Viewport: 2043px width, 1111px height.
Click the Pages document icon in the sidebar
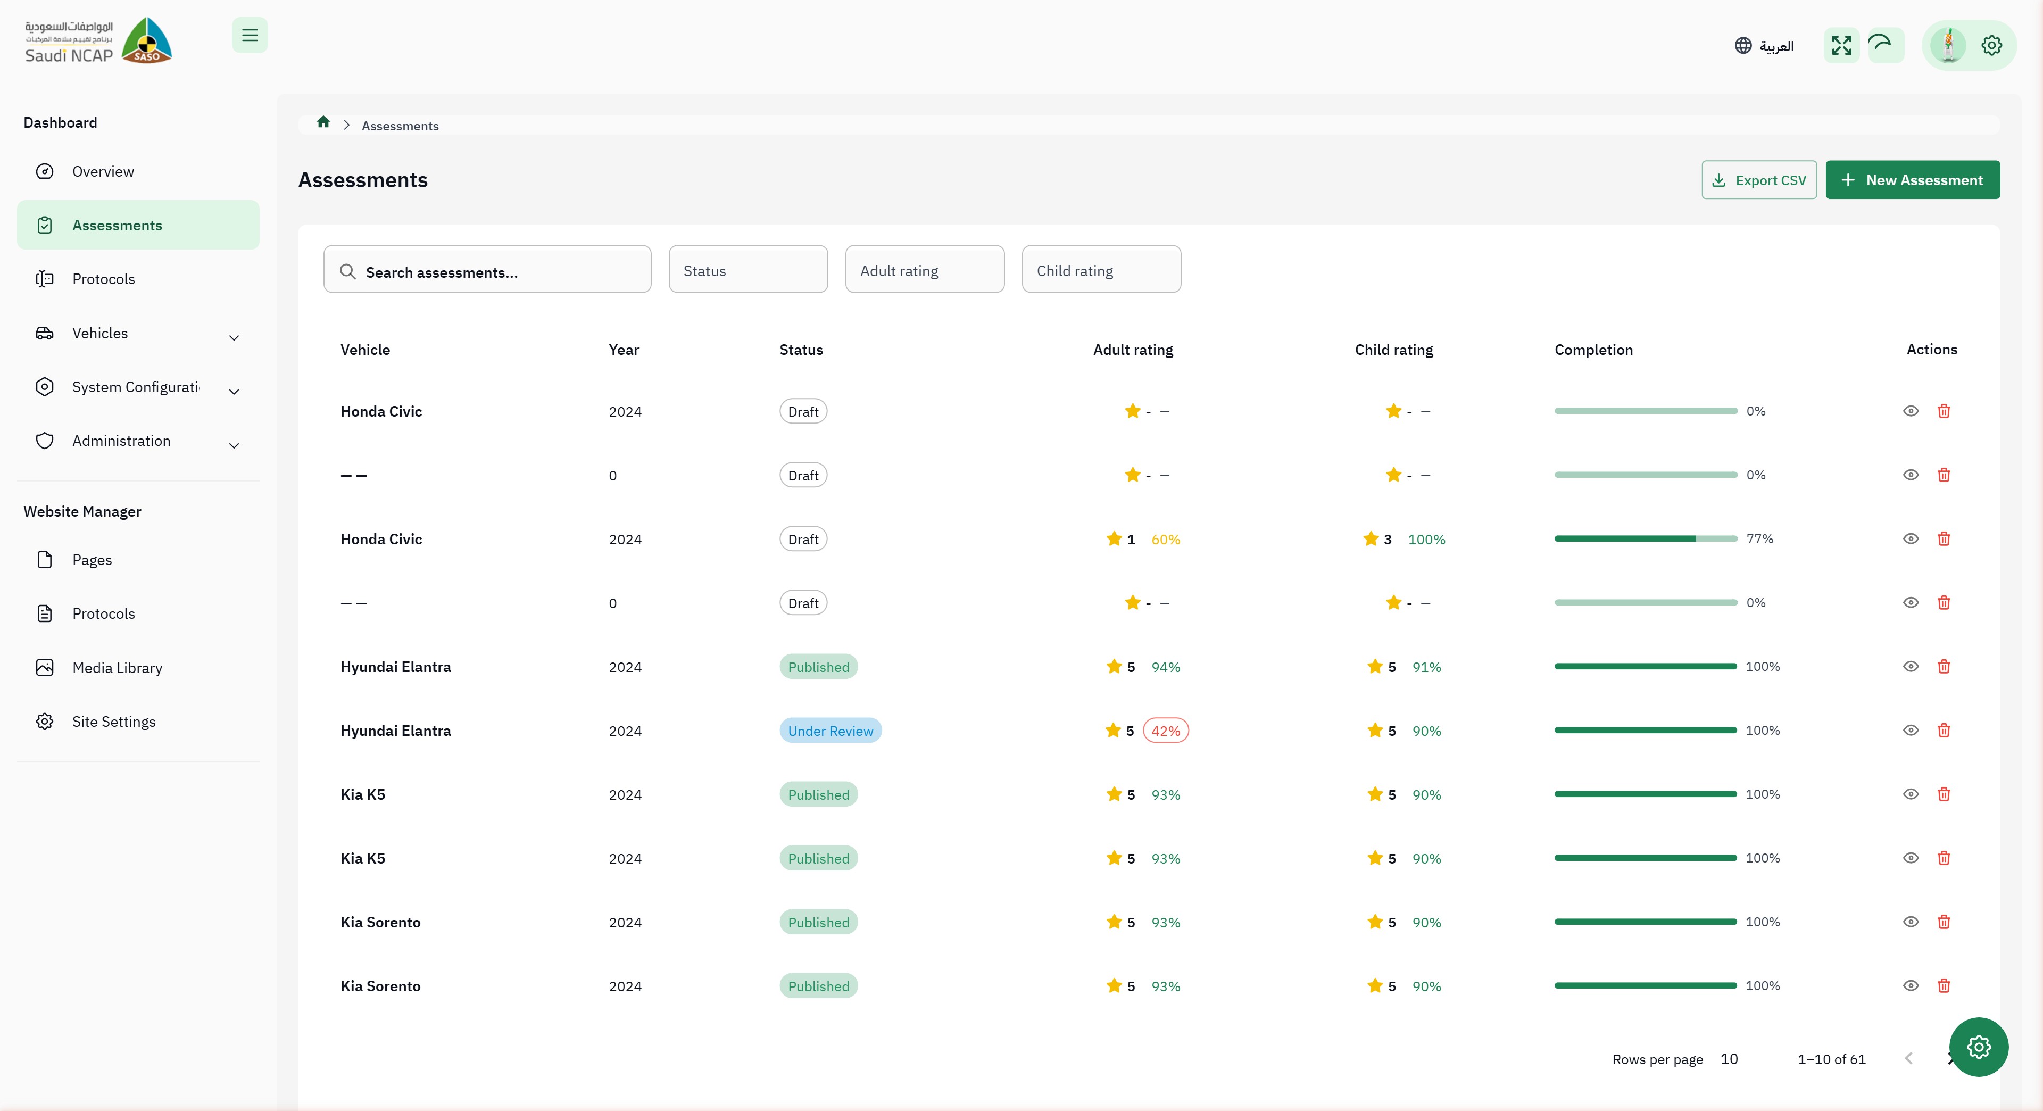tap(44, 560)
